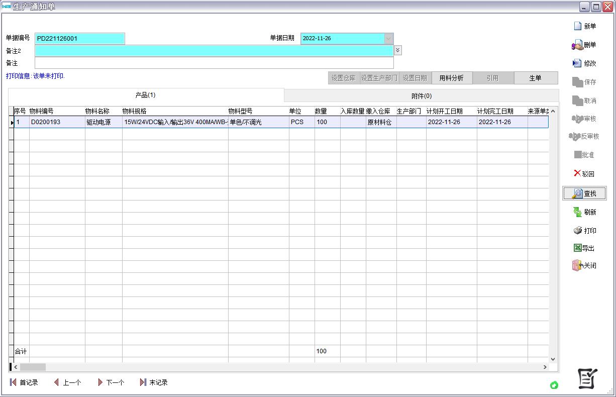Image resolution: width=616 pixels, height=397 pixels.
Task: Open the notes checklist icon at bottom right
Action: click(587, 378)
